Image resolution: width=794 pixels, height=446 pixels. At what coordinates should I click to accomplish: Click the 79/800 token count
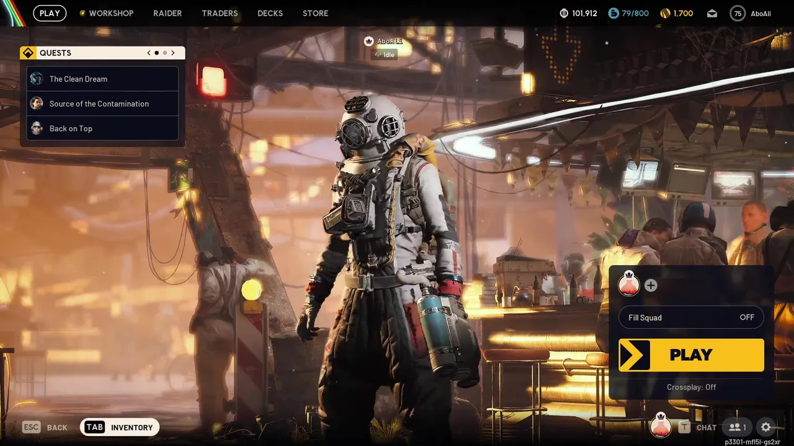pos(636,13)
